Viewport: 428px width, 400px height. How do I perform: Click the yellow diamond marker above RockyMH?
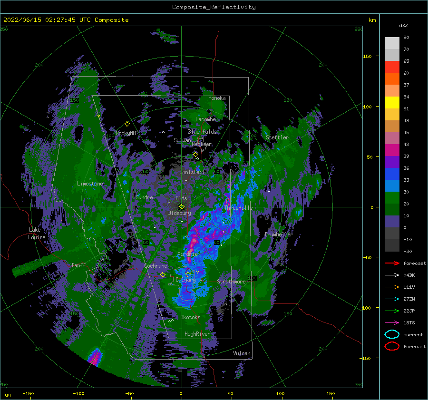click(x=127, y=124)
